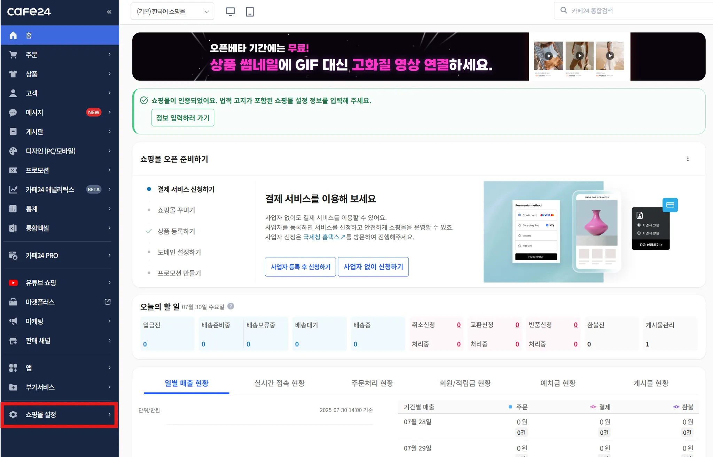Select the 주문처리 현황 tab
The height and width of the screenshot is (457, 713).
(372, 383)
